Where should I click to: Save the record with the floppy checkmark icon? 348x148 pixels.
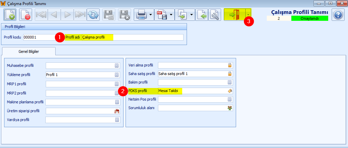[109, 15]
